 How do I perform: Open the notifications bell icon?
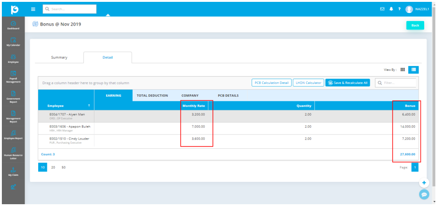[391, 9]
